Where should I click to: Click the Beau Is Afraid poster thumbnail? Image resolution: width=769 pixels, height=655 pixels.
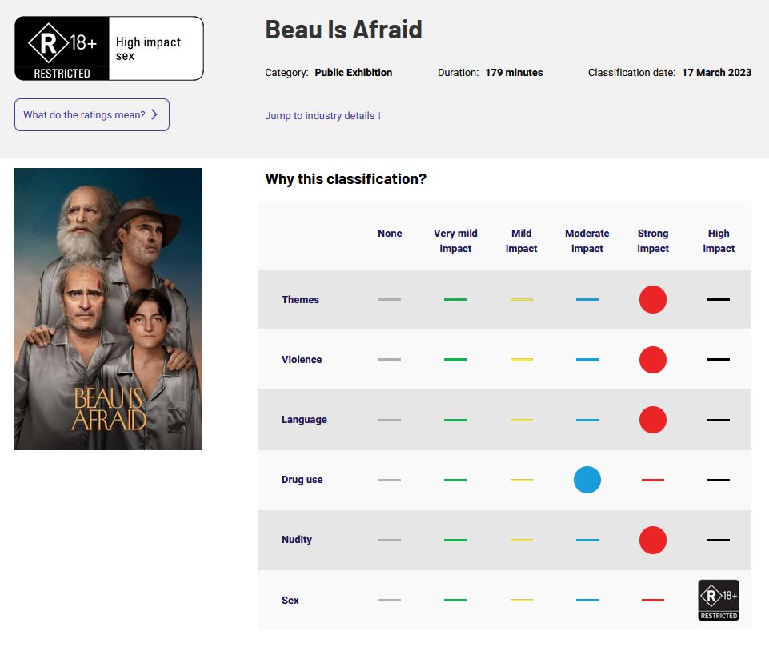click(x=107, y=308)
